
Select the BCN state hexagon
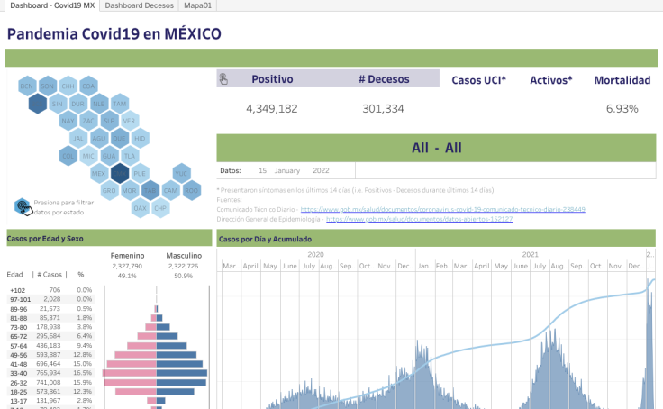click(27, 86)
